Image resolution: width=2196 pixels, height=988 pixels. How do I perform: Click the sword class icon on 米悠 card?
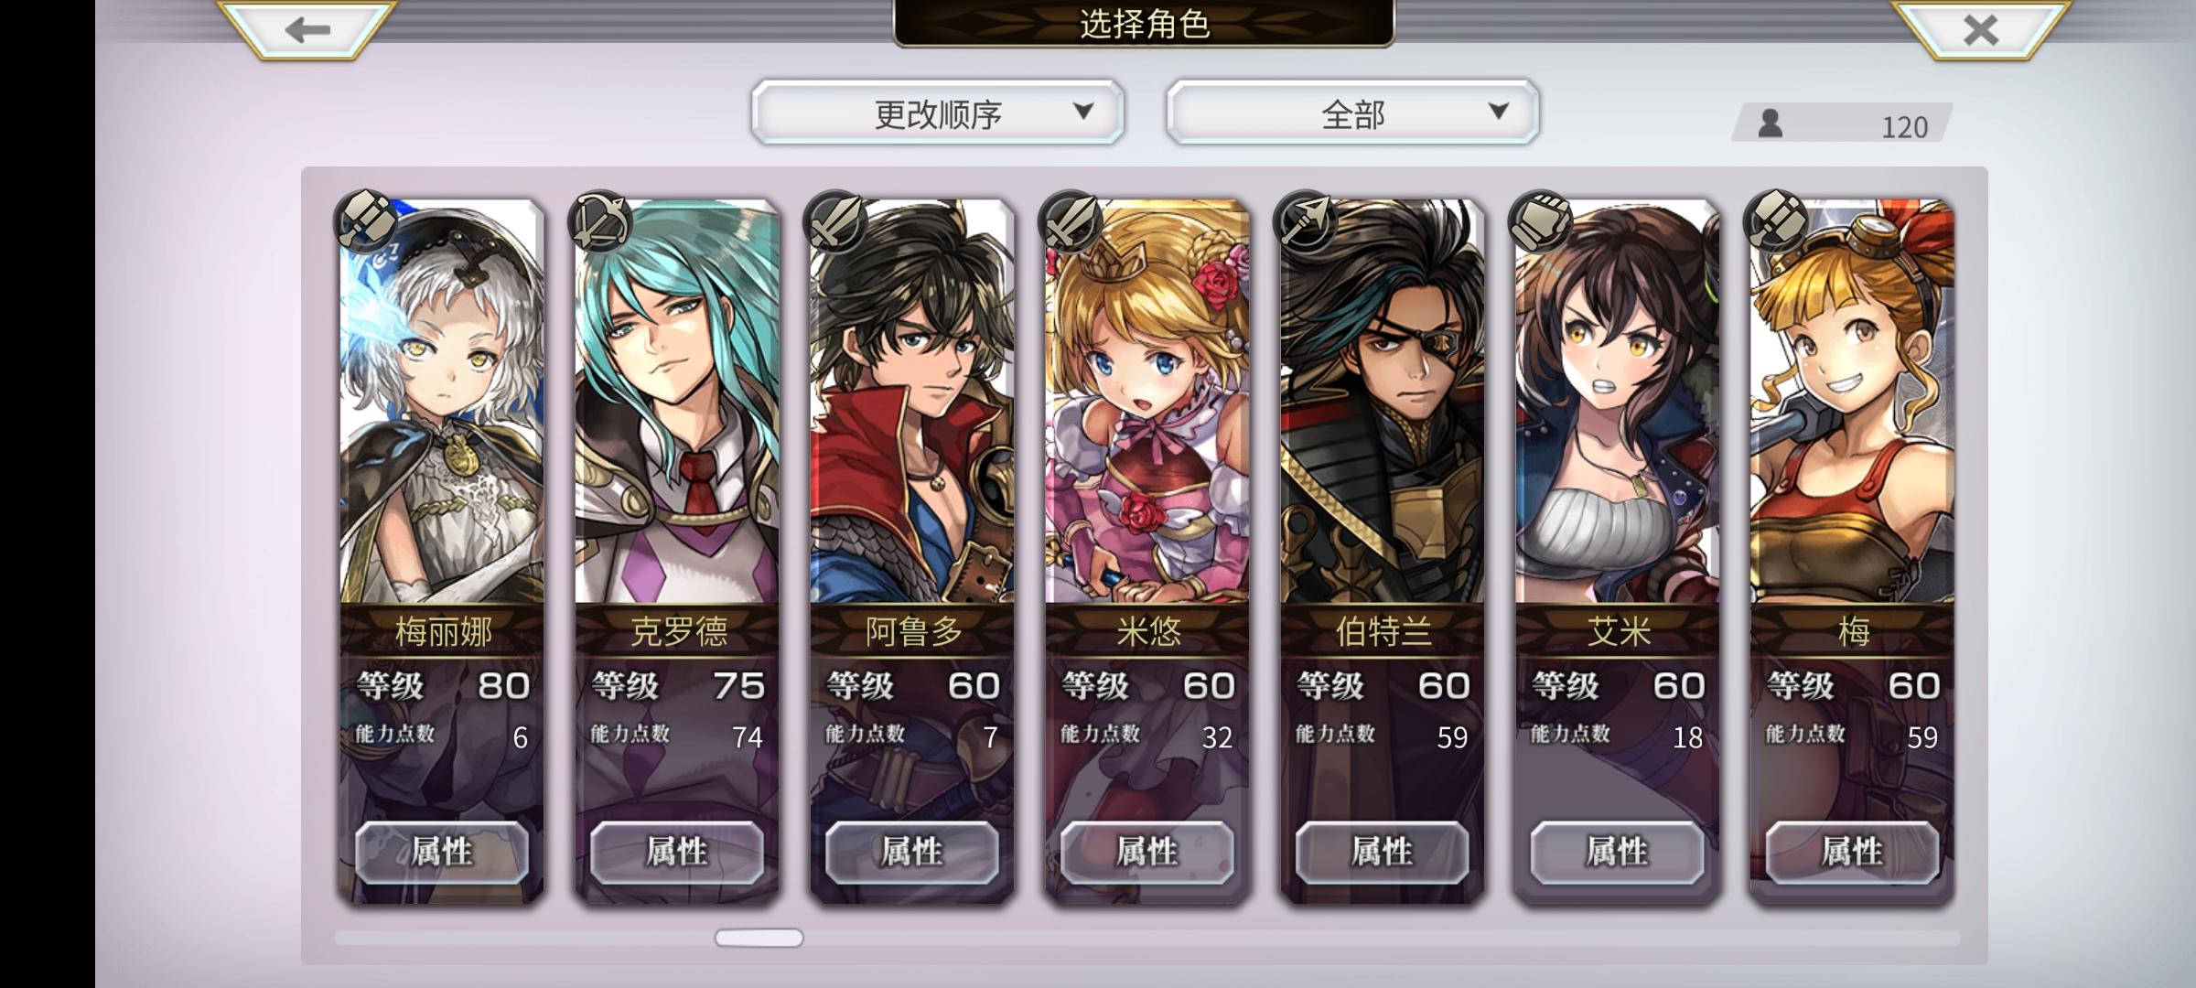[1071, 221]
